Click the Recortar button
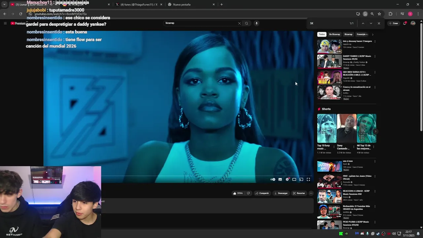The height and width of the screenshot is (238, 423). click(x=299, y=193)
